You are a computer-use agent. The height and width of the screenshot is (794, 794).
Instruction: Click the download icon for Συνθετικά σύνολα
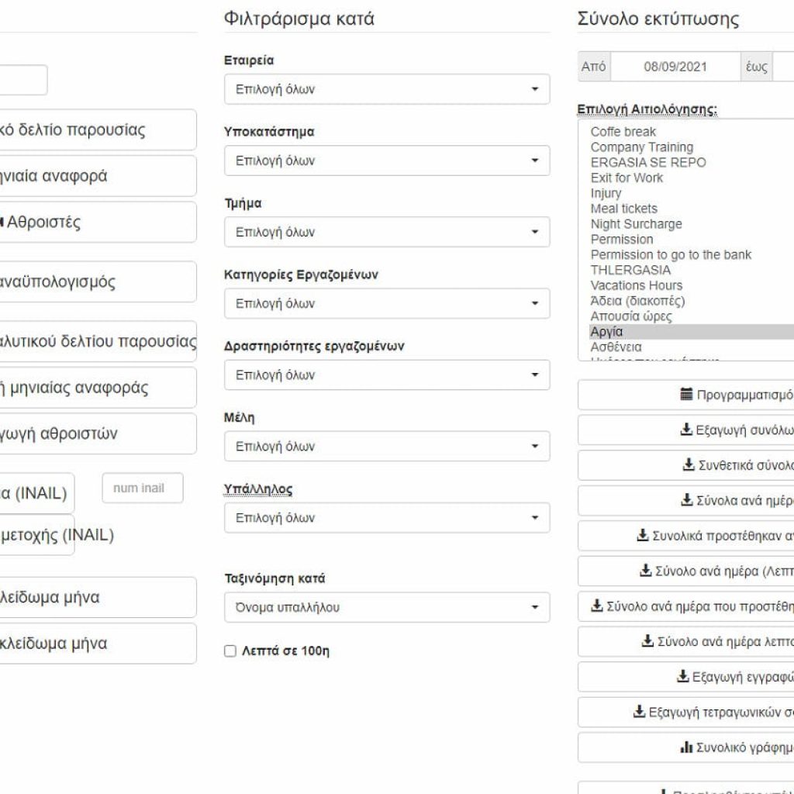pyautogui.click(x=689, y=464)
